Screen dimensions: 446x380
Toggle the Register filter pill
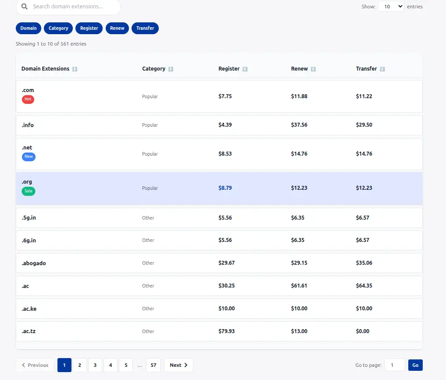(x=89, y=28)
